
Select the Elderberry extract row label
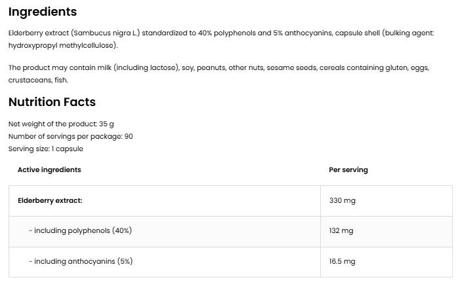50,200
